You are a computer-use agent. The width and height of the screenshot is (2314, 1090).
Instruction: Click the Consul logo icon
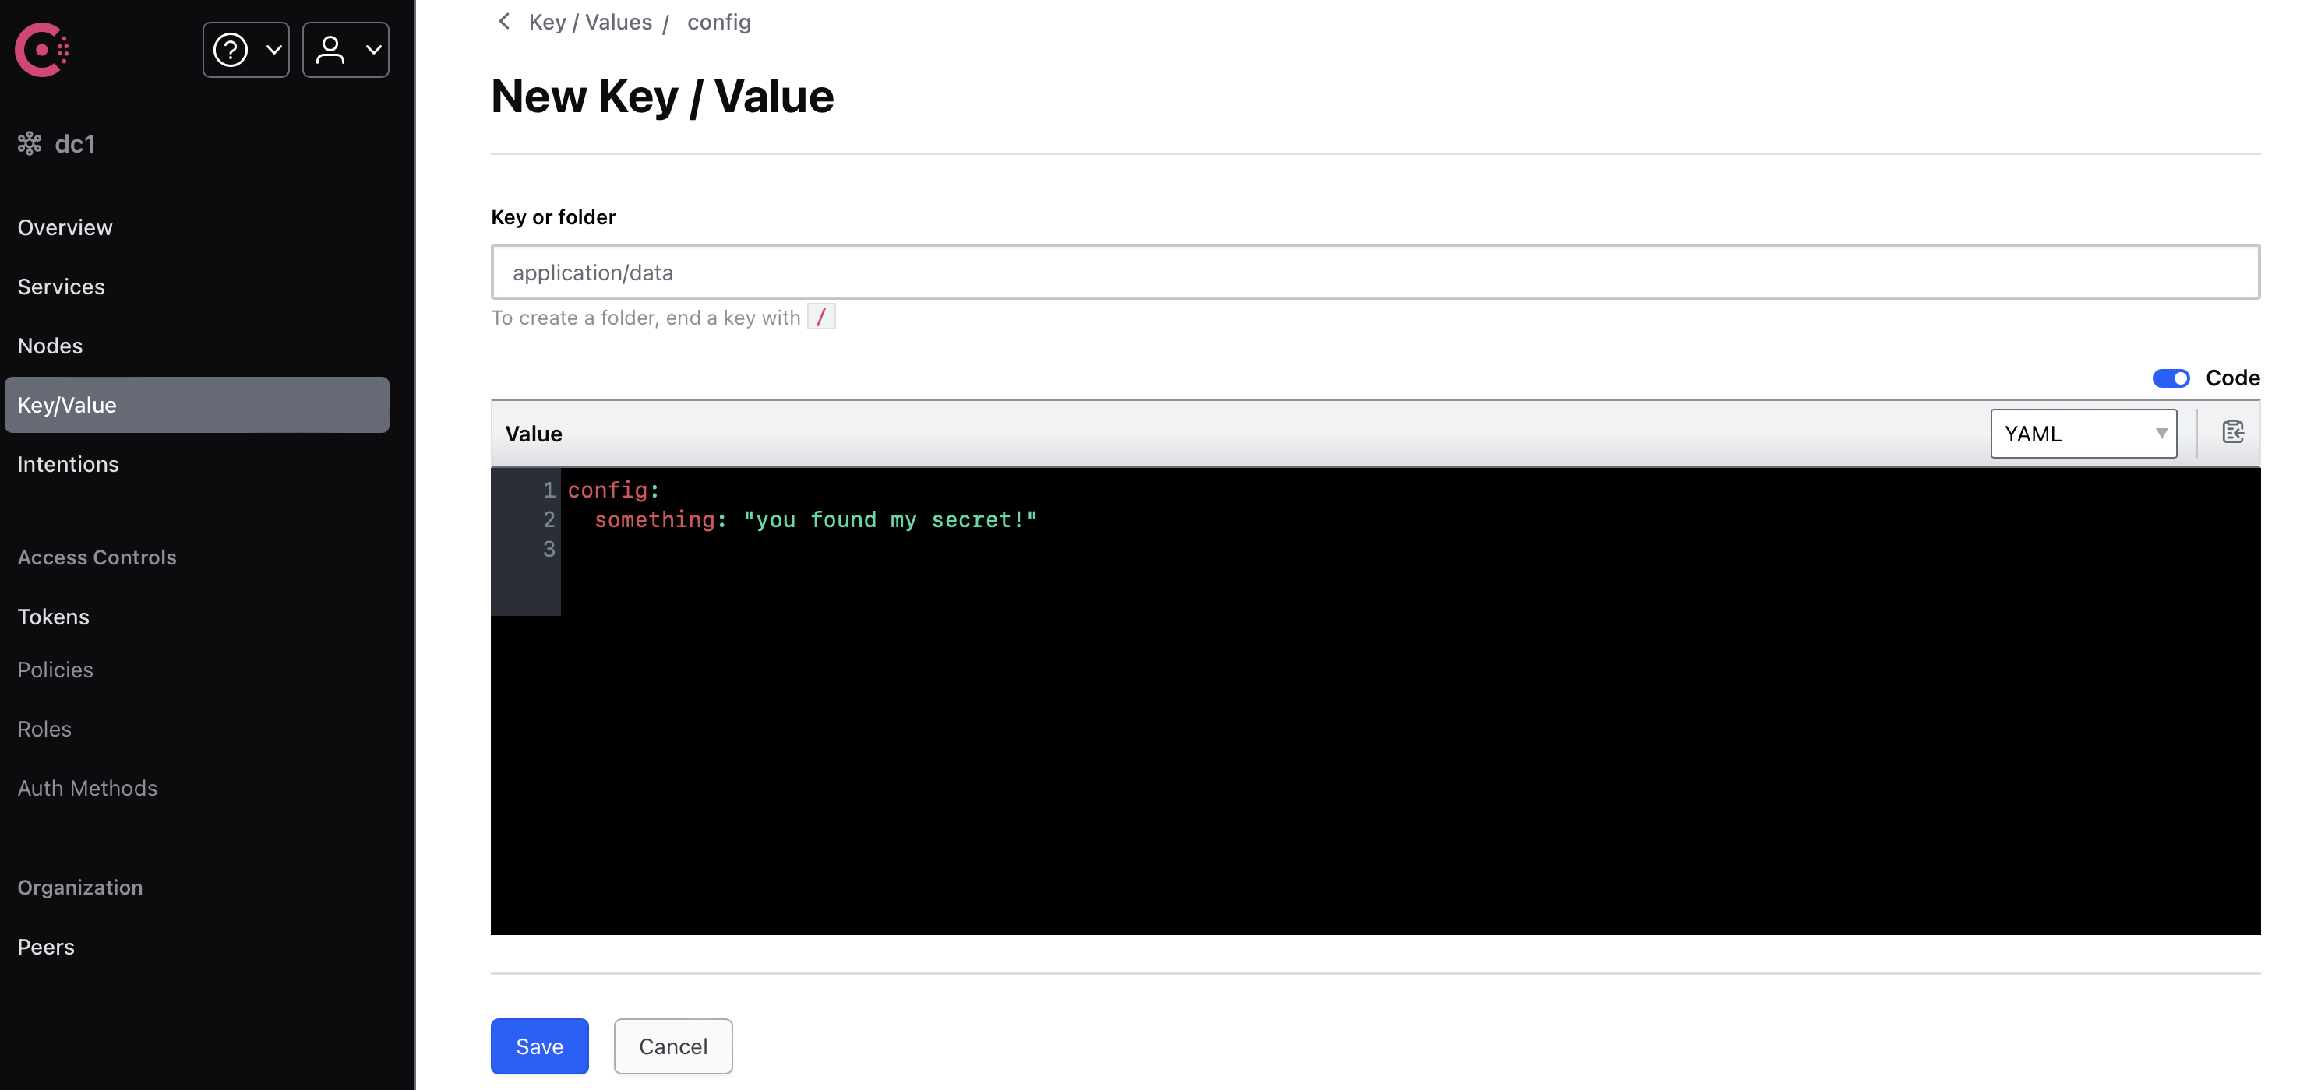pos(42,49)
